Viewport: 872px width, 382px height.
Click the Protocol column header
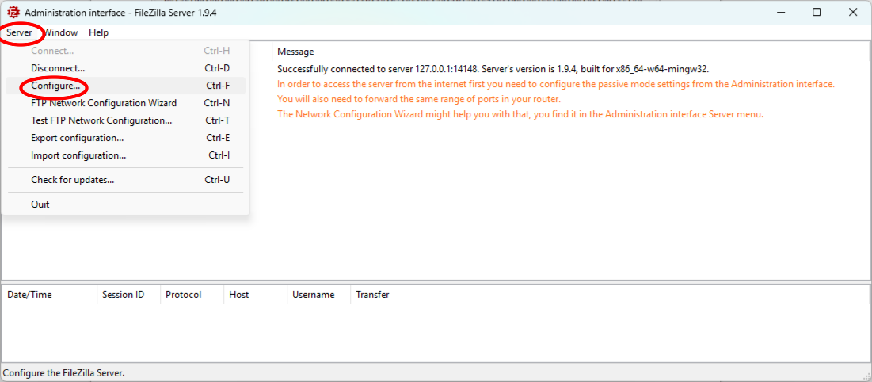pyautogui.click(x=183, y=295)
